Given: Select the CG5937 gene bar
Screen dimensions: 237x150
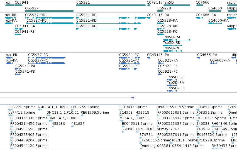Looking at the screenshot, I should click(50, 11).
